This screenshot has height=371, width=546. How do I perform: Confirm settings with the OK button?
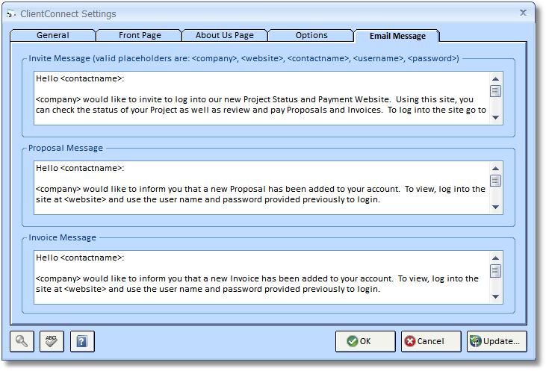tap(365, 341)
